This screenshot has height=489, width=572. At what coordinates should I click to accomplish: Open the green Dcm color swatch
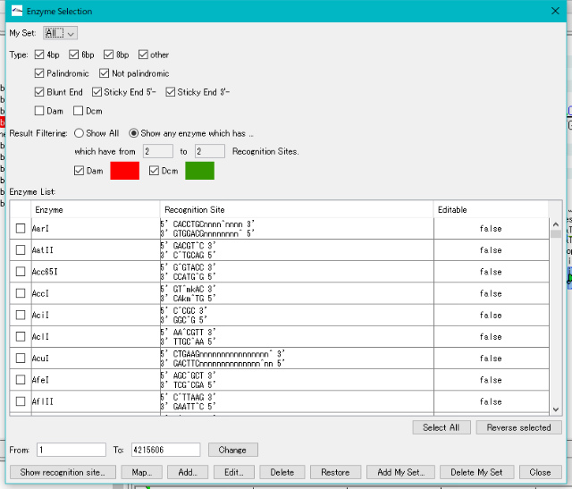pyautogui.click(x=200, y=171)
